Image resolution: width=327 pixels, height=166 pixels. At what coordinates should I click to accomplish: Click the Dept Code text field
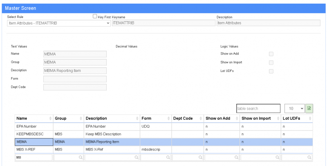75,87
